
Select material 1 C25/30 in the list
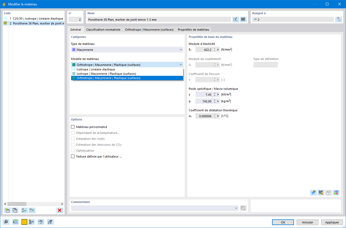point(33,19)
